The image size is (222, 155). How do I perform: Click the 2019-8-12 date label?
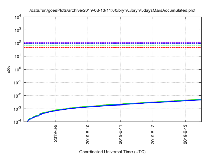[x=153, y=134]
